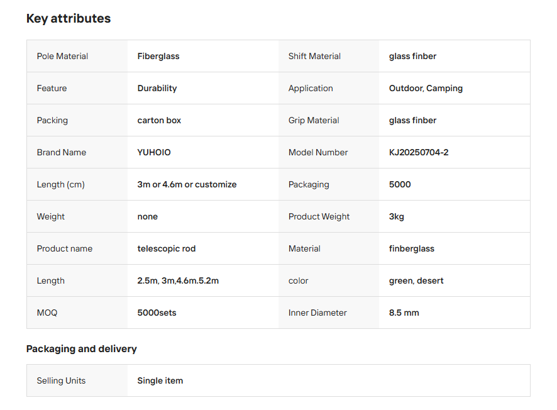The width and height of the screenshot is (557, 410).
Task: Click the telescopic rod product name
Action: coord(167,249)
